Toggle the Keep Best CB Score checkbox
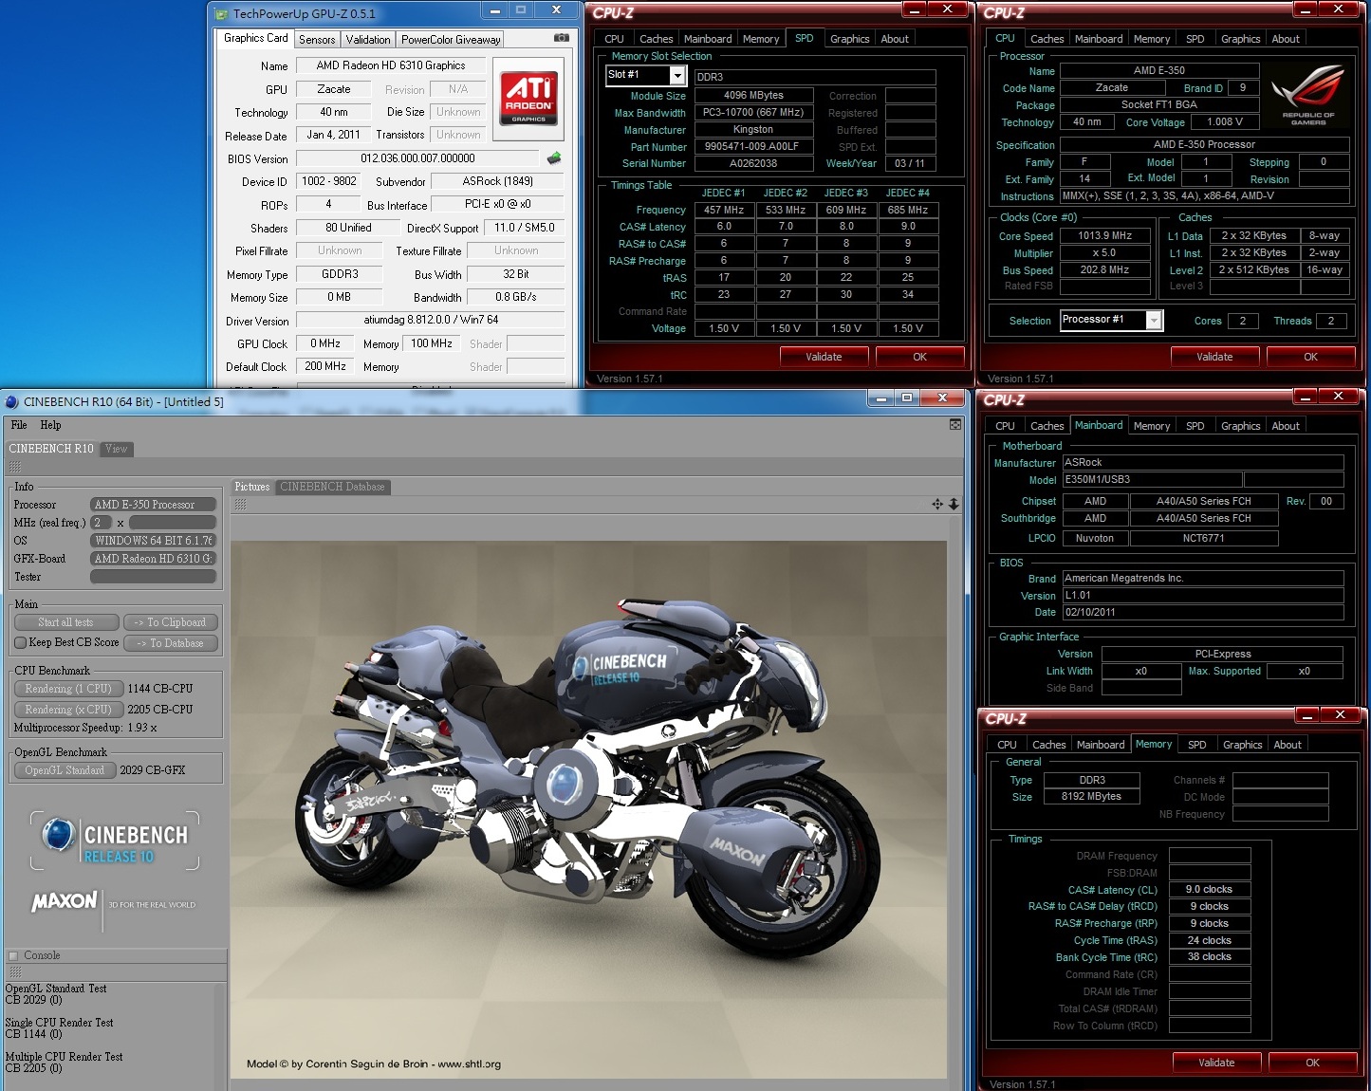Screen dimensions: 1371x1091 [21, 642]
